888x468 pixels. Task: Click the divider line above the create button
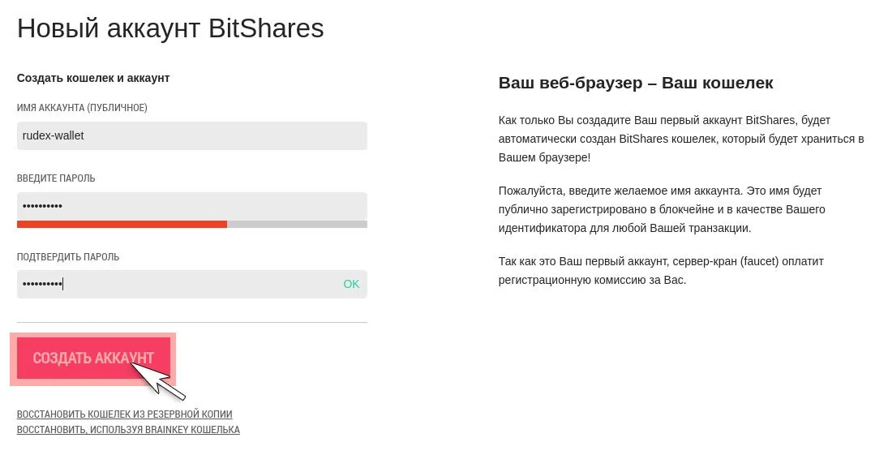(191, 322)
